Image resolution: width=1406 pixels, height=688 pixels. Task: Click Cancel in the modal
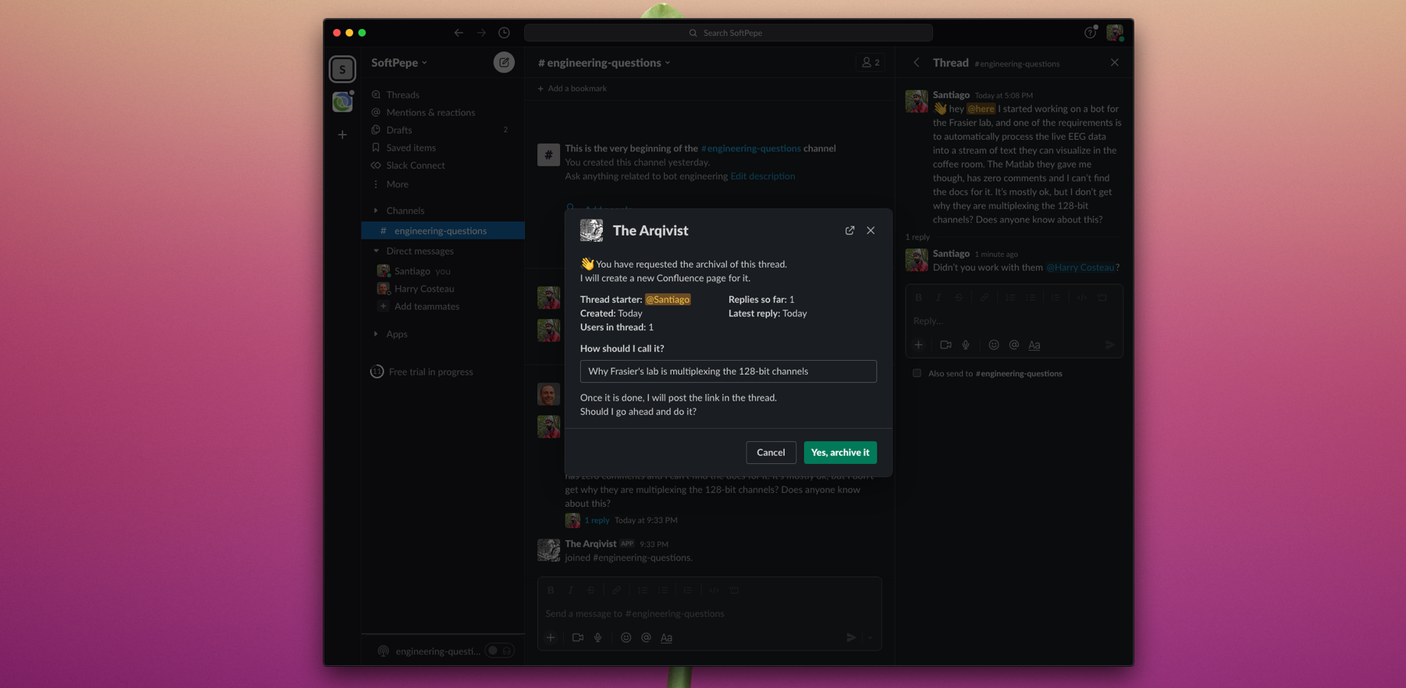pos(770,453)
